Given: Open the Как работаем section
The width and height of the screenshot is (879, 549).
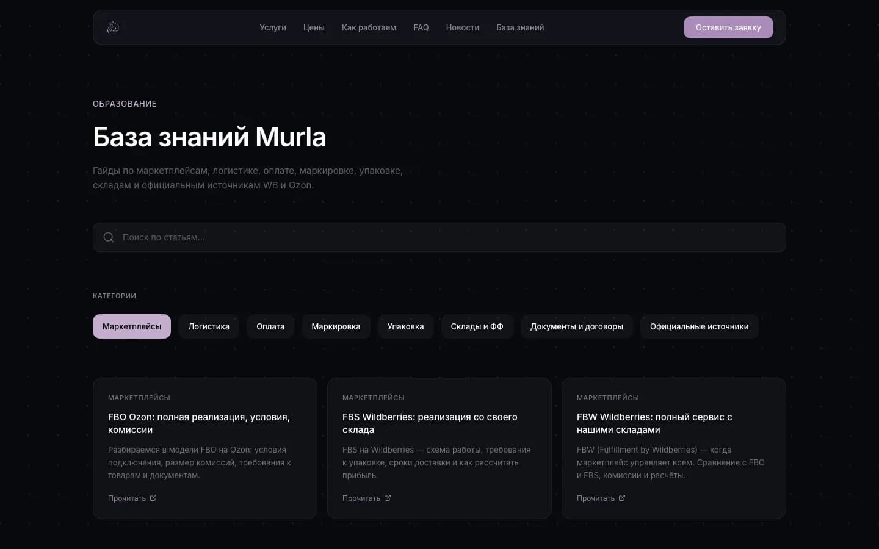Looking at the screenshot, I should (369, 27).
